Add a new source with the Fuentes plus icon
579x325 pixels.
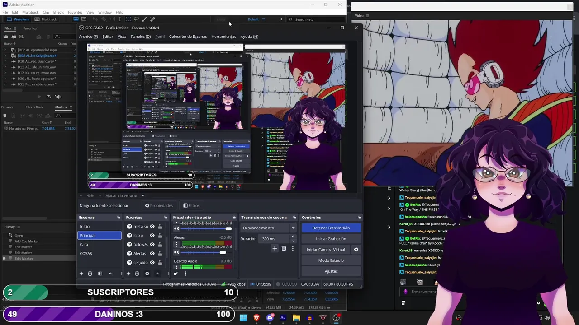click(x=128, y=274)
